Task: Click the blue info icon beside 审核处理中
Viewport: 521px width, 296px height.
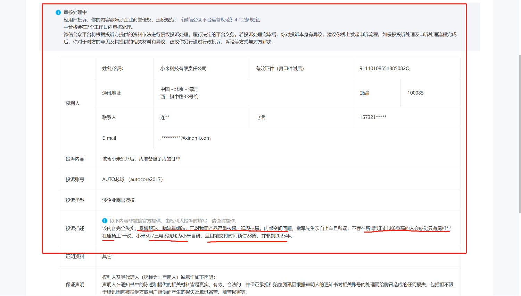Action: click(58, 12)
